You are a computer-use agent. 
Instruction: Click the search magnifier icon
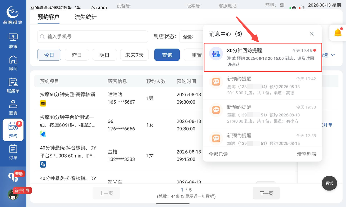point(42,37)
